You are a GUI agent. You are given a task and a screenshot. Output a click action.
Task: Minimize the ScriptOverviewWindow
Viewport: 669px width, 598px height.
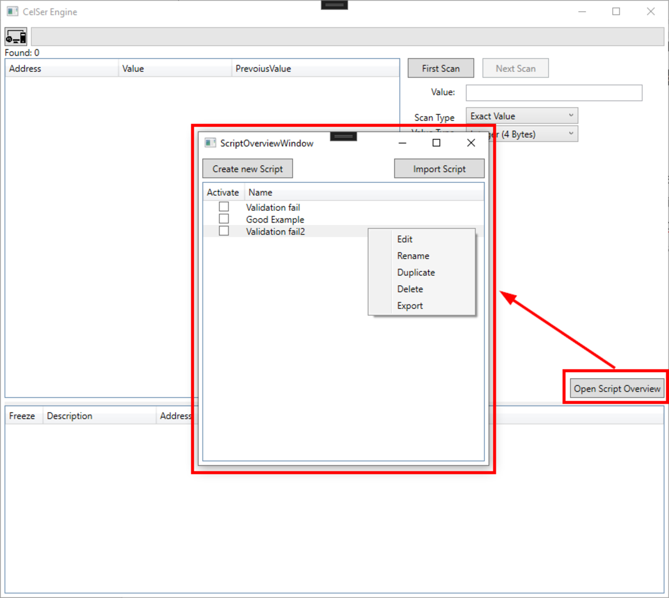(402, 143)
